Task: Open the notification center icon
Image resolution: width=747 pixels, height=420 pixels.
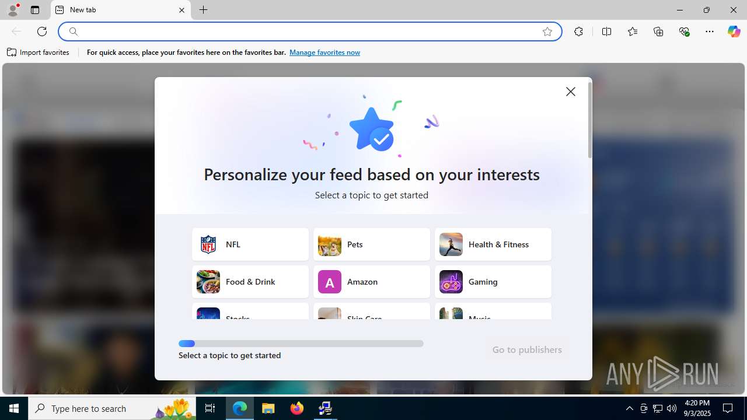Action: pyautogui.click(x=728, y=408)
